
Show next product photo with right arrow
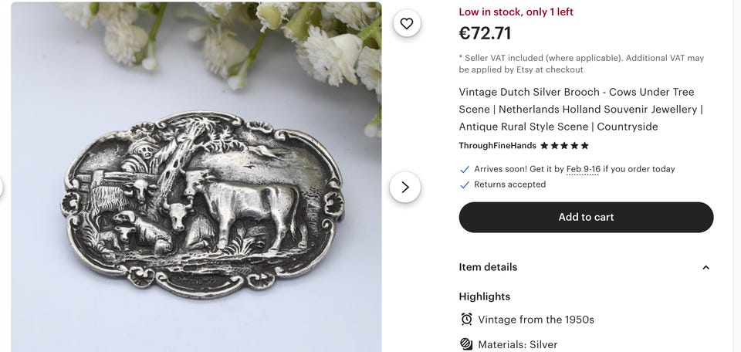(405, 187)
